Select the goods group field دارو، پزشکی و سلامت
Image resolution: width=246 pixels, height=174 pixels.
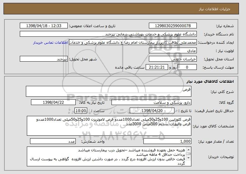click(151, 102)
